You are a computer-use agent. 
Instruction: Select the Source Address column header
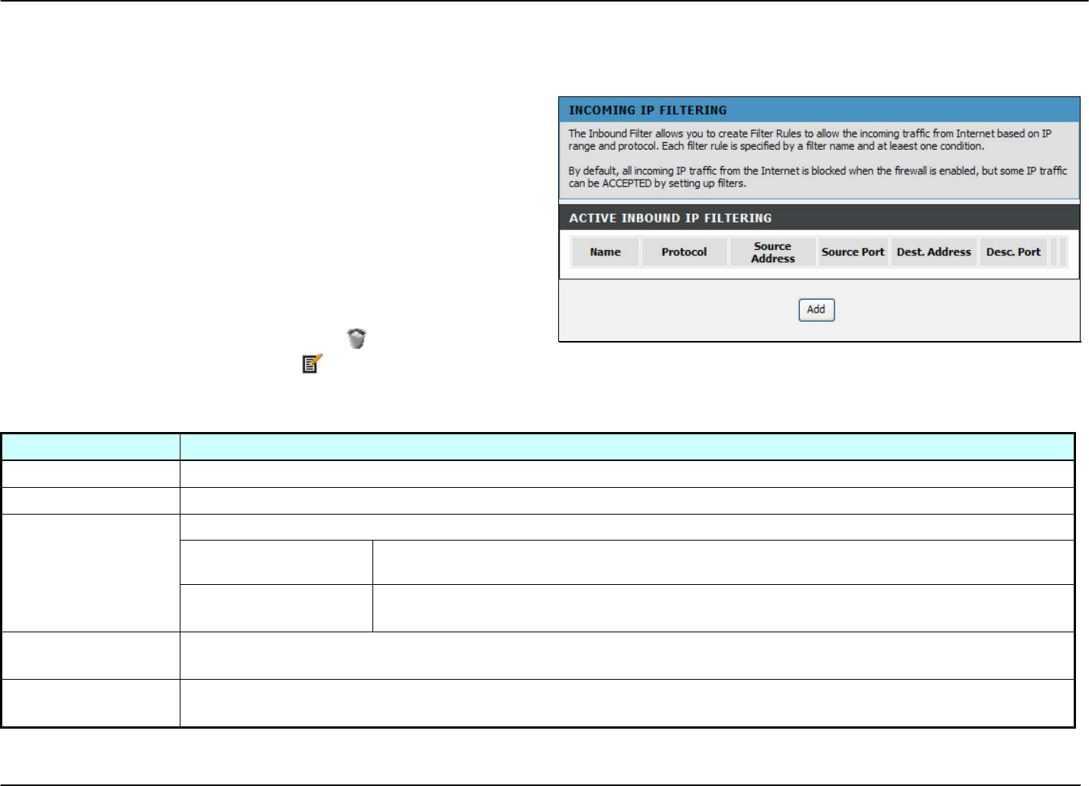(772, 252)
